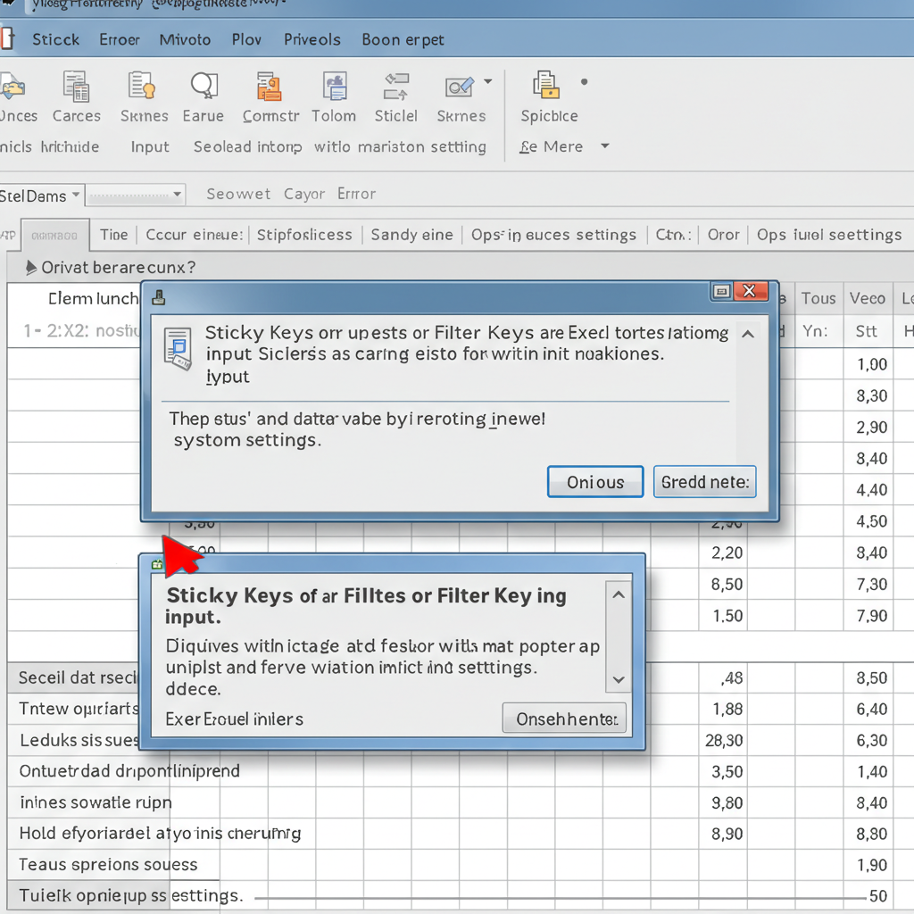Click the Comstr ribbon icon
The image size is (914, 914).
tap(270, 87)
